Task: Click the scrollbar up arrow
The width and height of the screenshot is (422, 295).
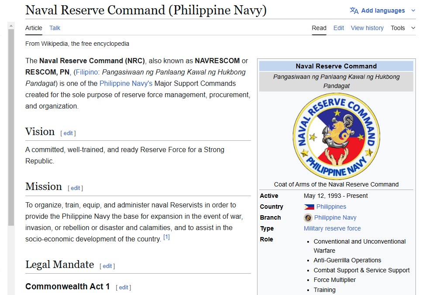Action: (11, 26)
